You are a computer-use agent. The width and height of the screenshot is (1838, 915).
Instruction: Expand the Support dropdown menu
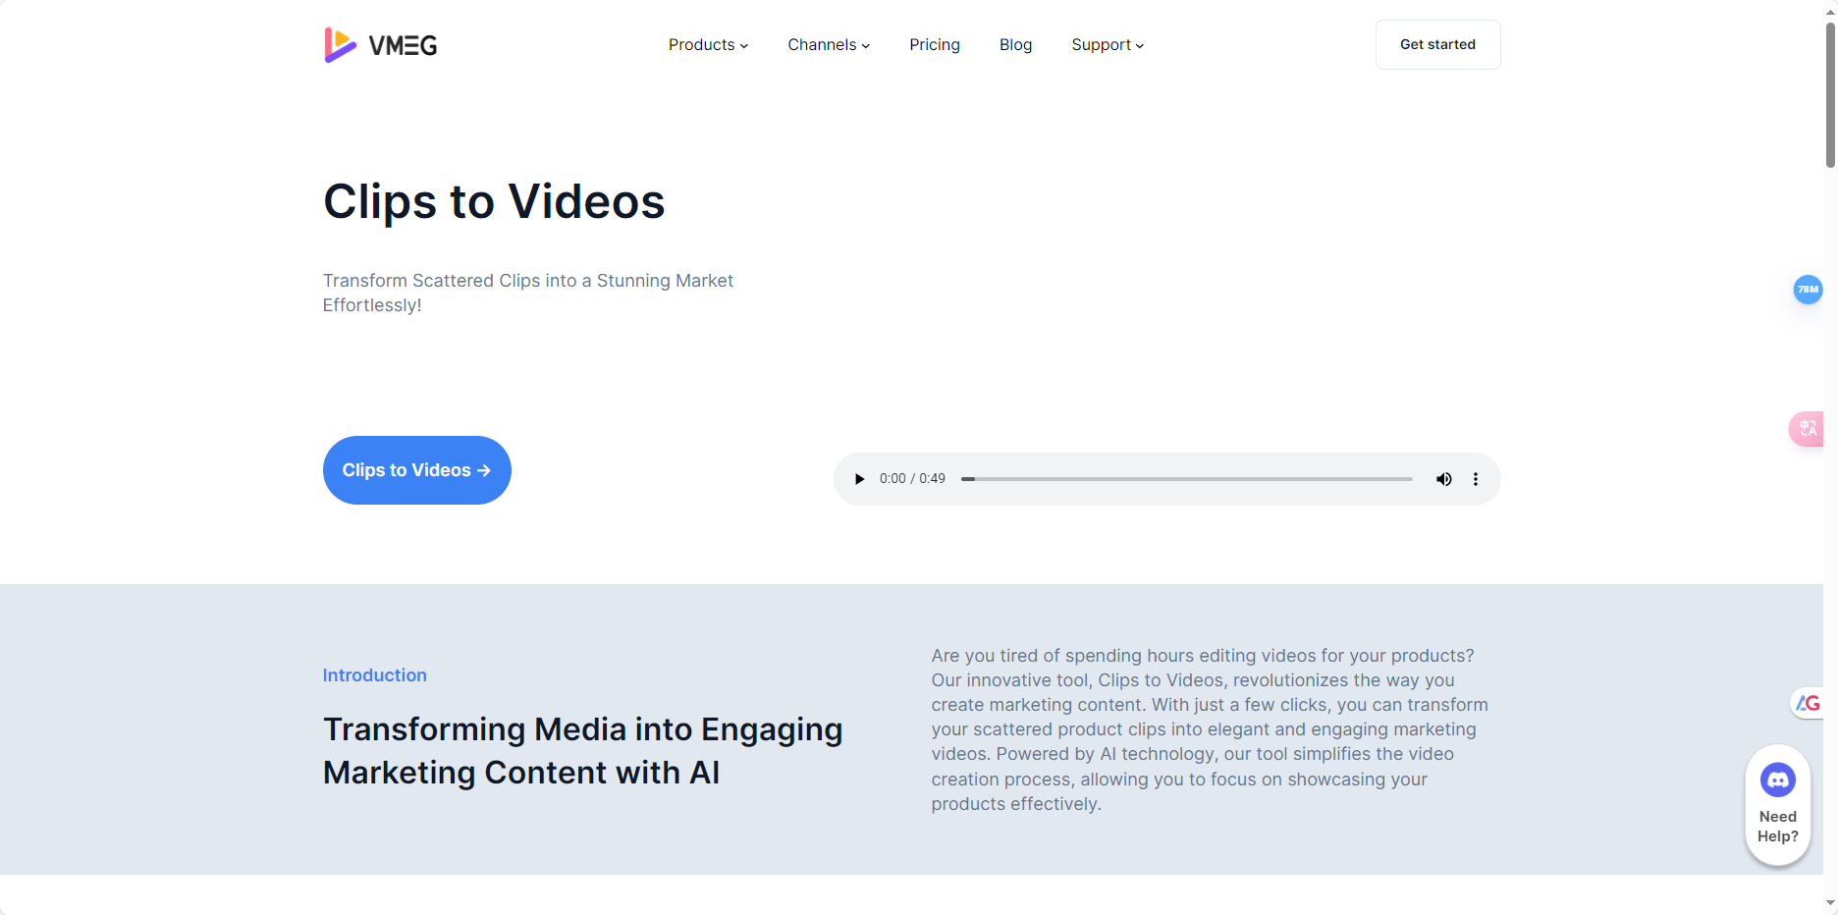[x=1107, y=44]
